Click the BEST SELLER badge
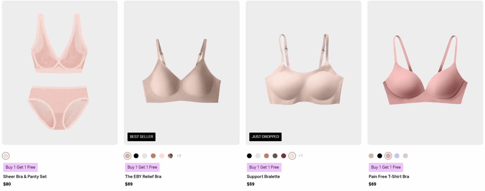 click(x=141, y=137)
